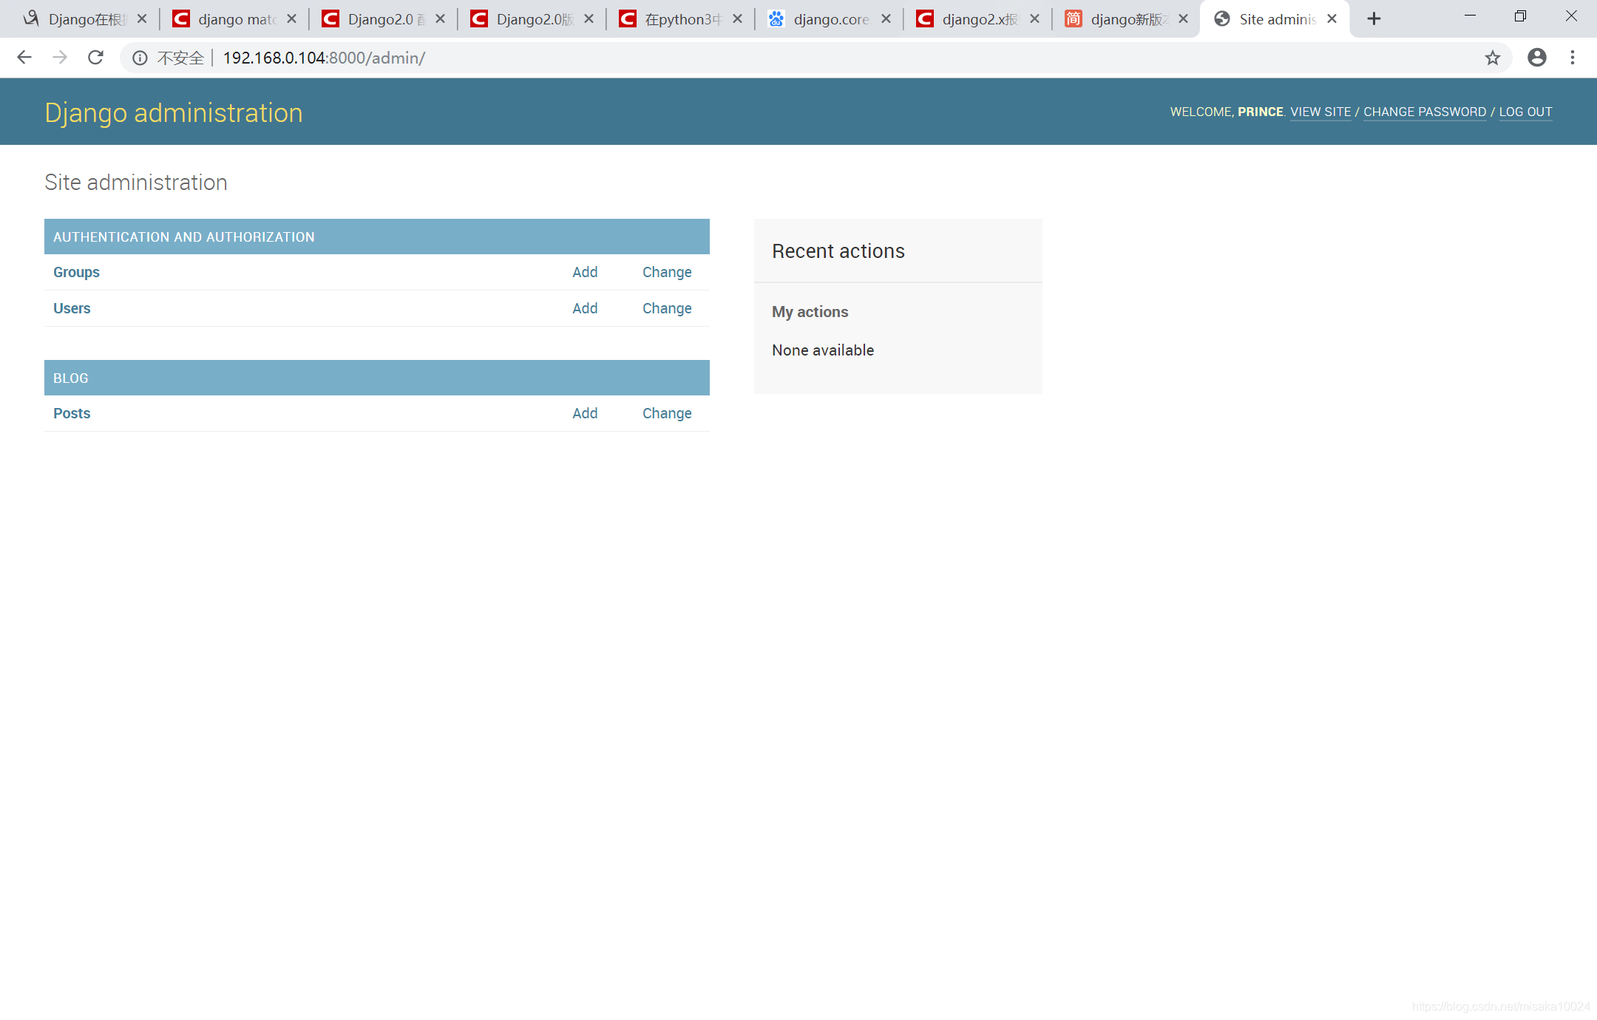Open the Groups model link
The image size is (1597, 1020).
coord(76,272)
